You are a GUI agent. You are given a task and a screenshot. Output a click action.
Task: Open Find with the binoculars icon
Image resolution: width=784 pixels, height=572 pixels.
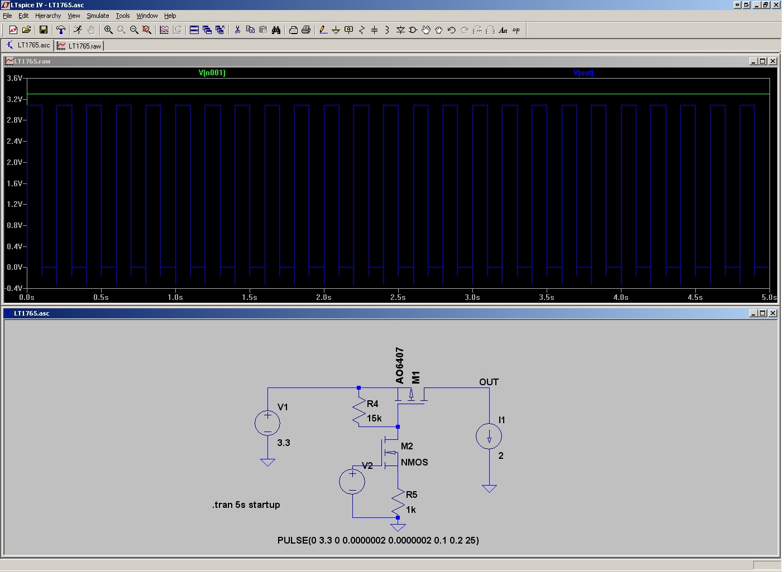(276, 30)
